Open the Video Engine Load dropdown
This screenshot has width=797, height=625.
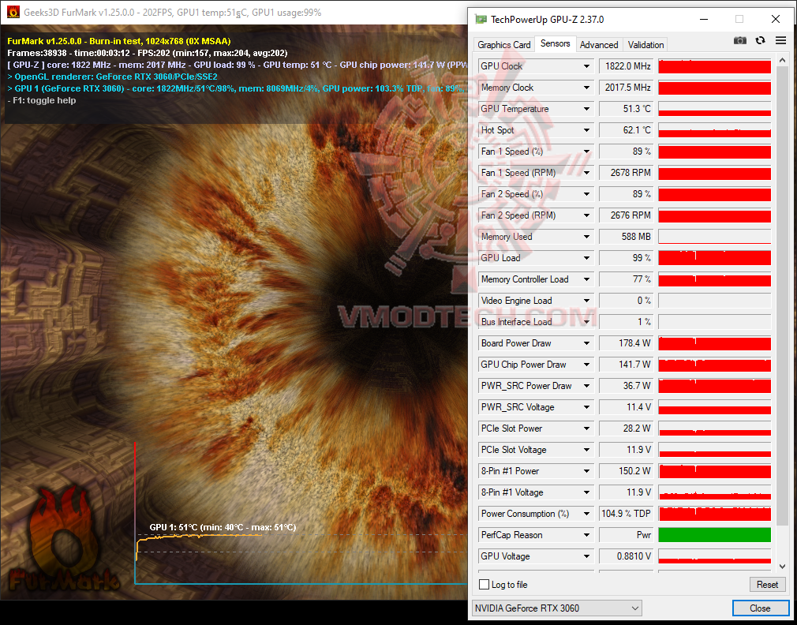586,301
